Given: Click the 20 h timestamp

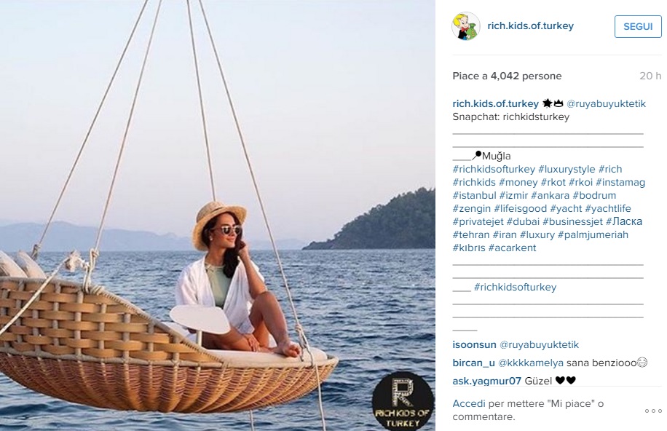Looking at the screenshot, I should pos(650,76).
